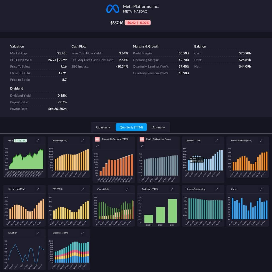The width and height of the screenshot is (272, 272).
Task: Expand the EBITDA (TTM) chart
Action: coord(217,141)
